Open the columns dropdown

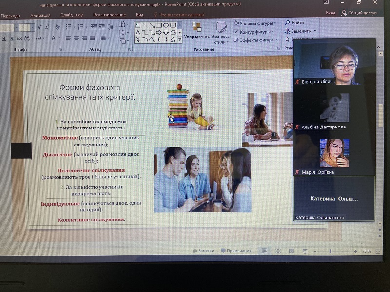point(104,38)
